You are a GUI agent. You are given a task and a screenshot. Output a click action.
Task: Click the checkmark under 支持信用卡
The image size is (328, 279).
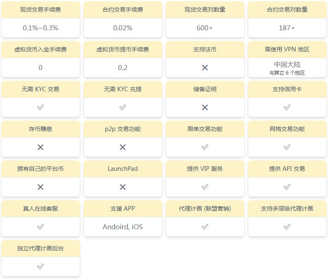tap(287, 107)
